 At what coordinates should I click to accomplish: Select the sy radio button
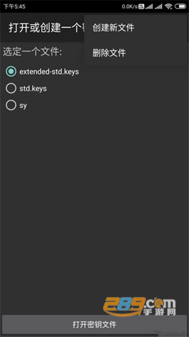(x=11, y=105)
